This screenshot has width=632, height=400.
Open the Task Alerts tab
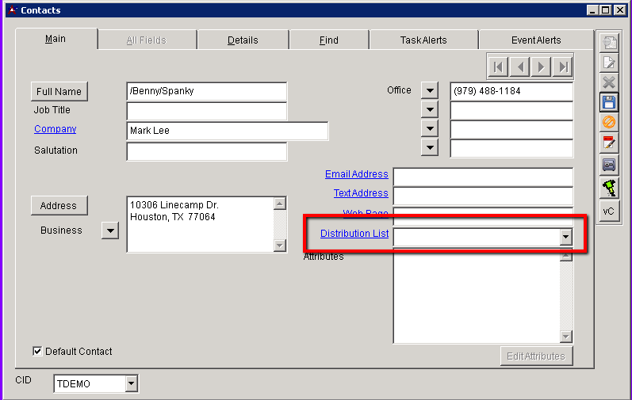point(423,40)
